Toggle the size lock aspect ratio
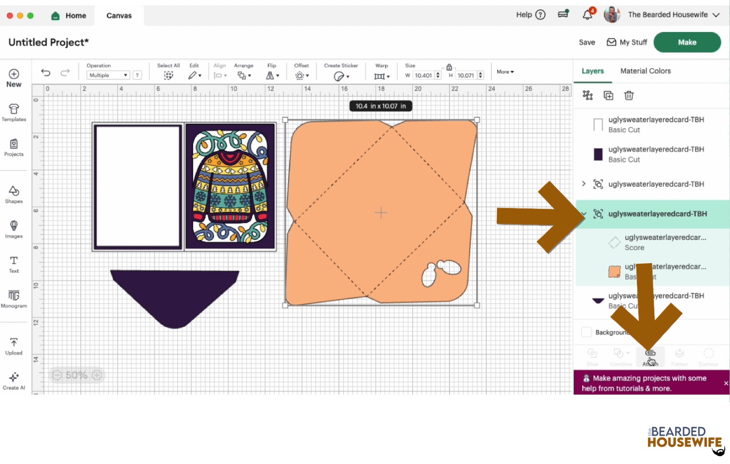 449,67
